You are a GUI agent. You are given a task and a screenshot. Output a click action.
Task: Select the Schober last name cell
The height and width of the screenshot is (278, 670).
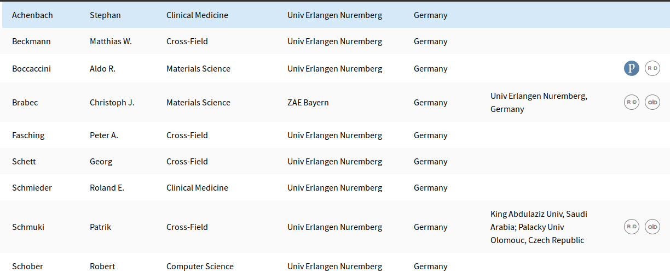[27, 267]
